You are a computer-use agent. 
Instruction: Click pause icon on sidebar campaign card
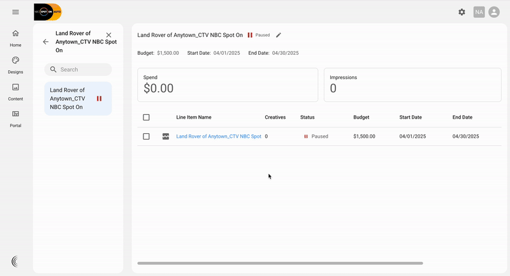click(99, 99)
